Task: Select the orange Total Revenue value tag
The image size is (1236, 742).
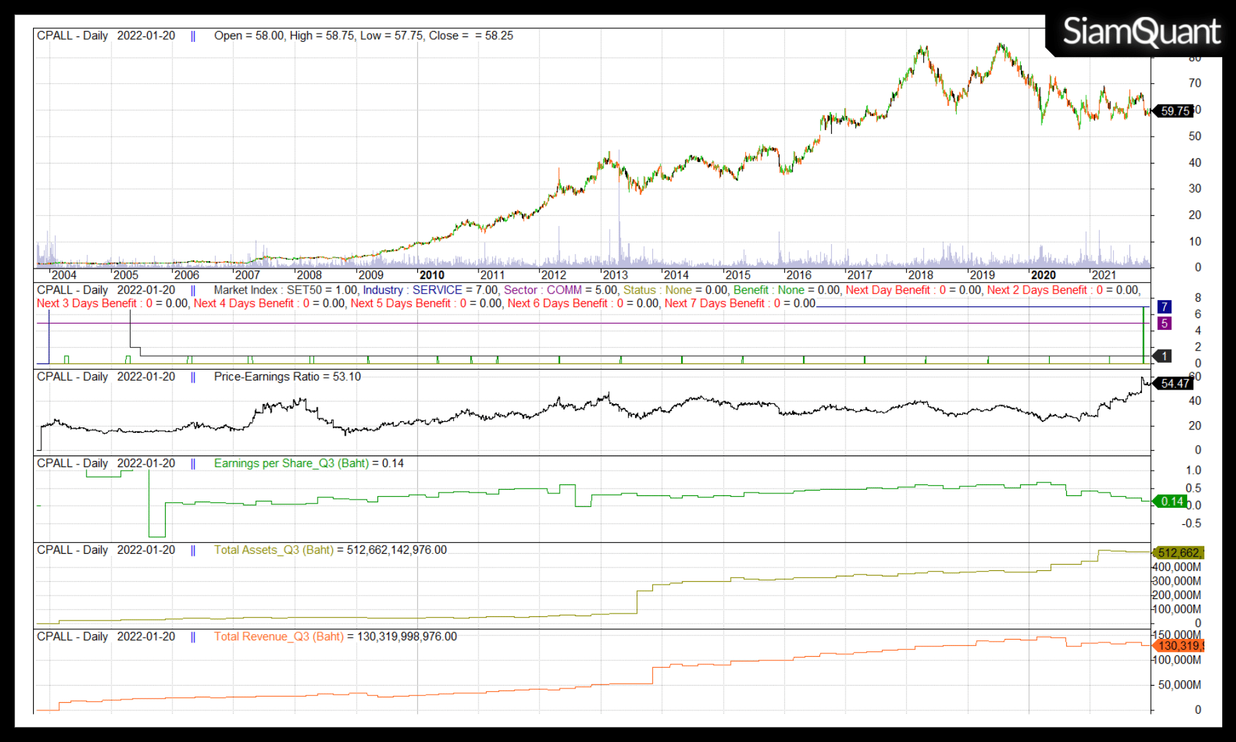Action: click(x=1178, y=646)
